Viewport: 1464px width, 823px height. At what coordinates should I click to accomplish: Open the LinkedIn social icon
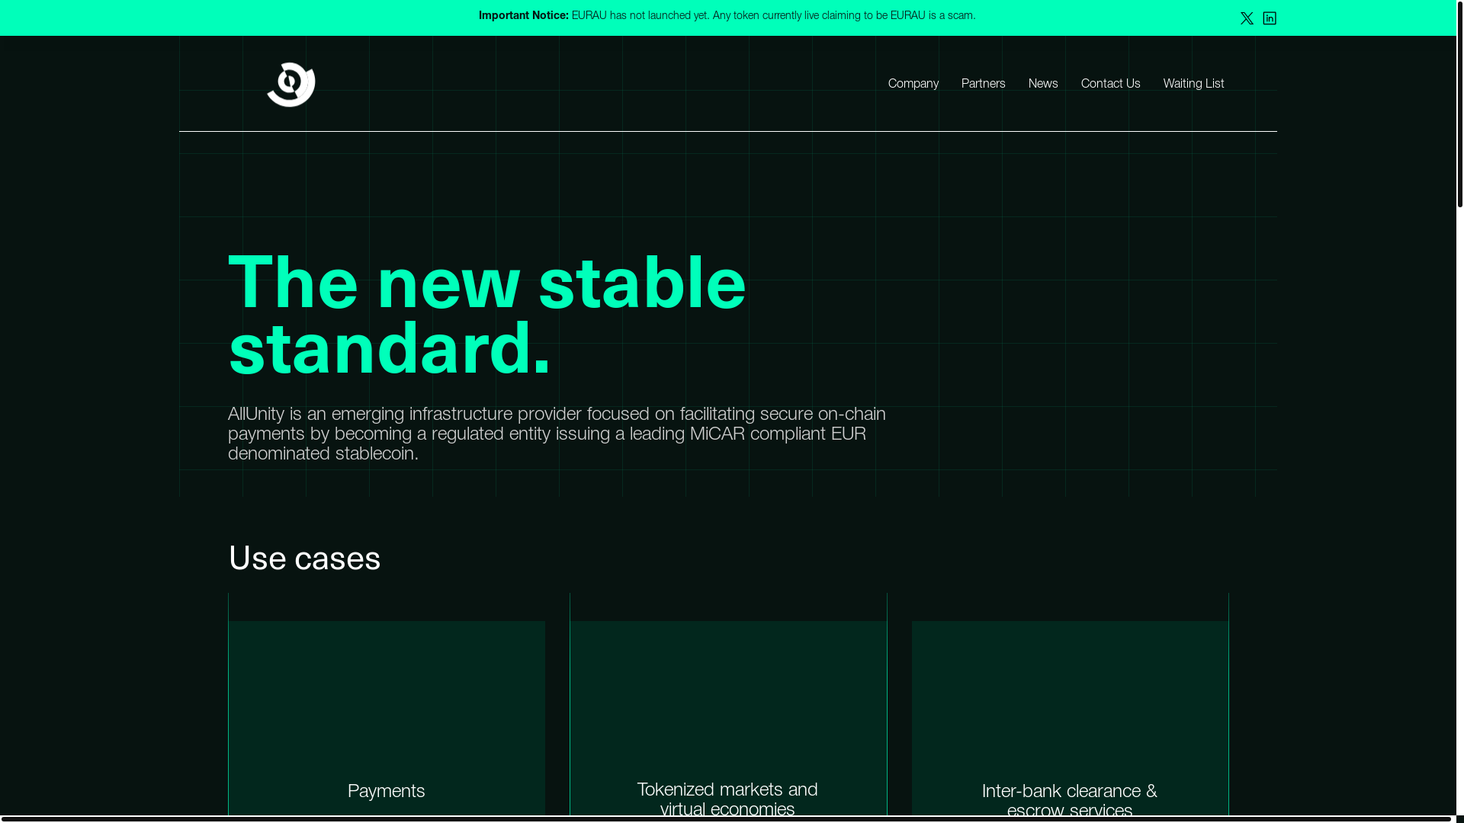1270,18
